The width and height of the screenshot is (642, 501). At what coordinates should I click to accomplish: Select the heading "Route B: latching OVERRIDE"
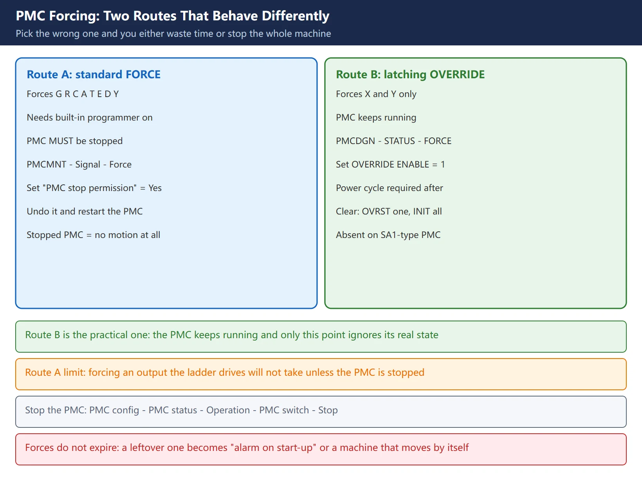click(410, 74)
